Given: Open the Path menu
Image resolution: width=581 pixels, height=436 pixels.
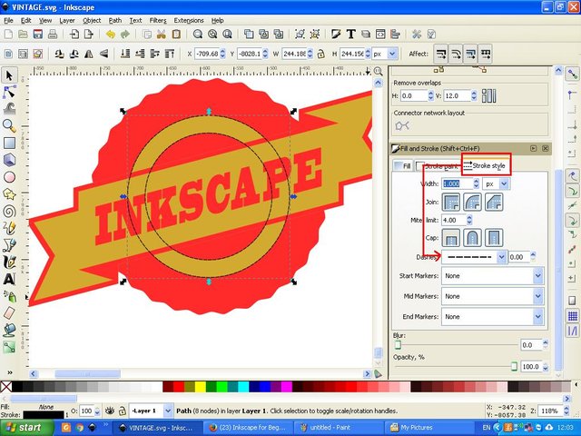Looking at the screenshot, I should click(x=115, y=20).
